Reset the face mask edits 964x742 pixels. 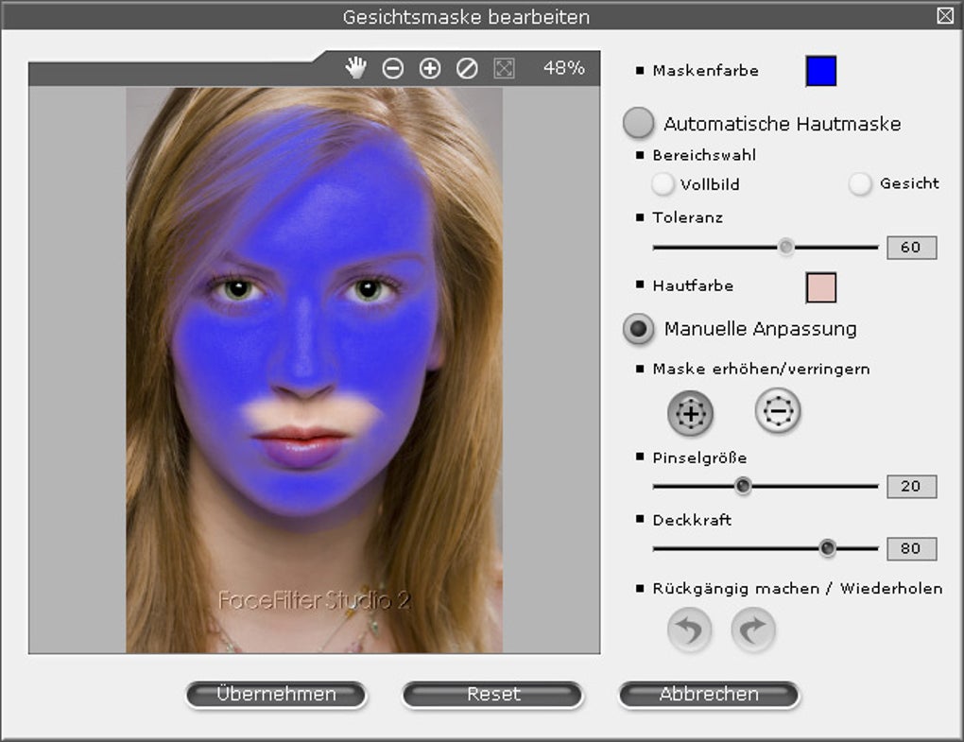491,694
